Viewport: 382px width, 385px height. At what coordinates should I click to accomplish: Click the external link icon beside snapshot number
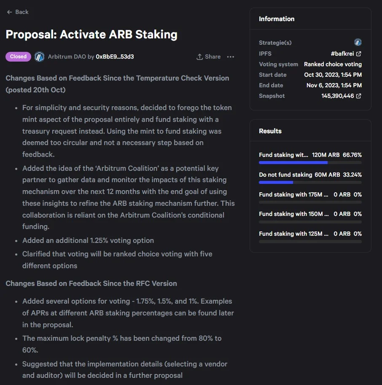[358, 96]
